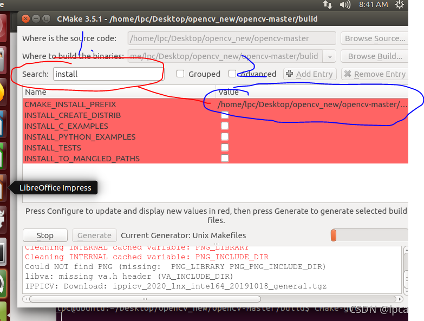Click the Generate button

[94, 235]
